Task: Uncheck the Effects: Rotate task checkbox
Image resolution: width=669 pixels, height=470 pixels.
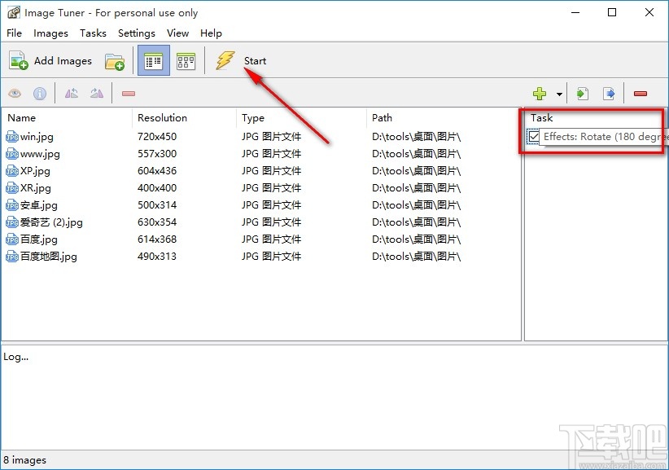Action: point(533,137)
